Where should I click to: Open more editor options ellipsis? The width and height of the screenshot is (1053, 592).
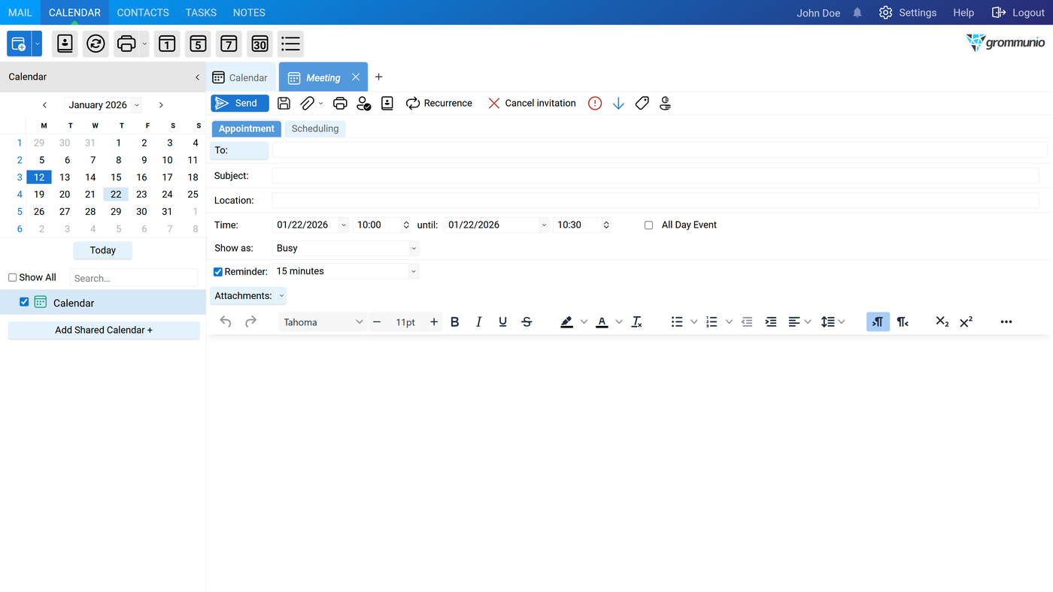[1006, 322]
